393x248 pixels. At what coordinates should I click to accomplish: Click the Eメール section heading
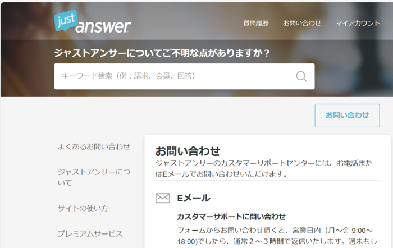(194, 198)
